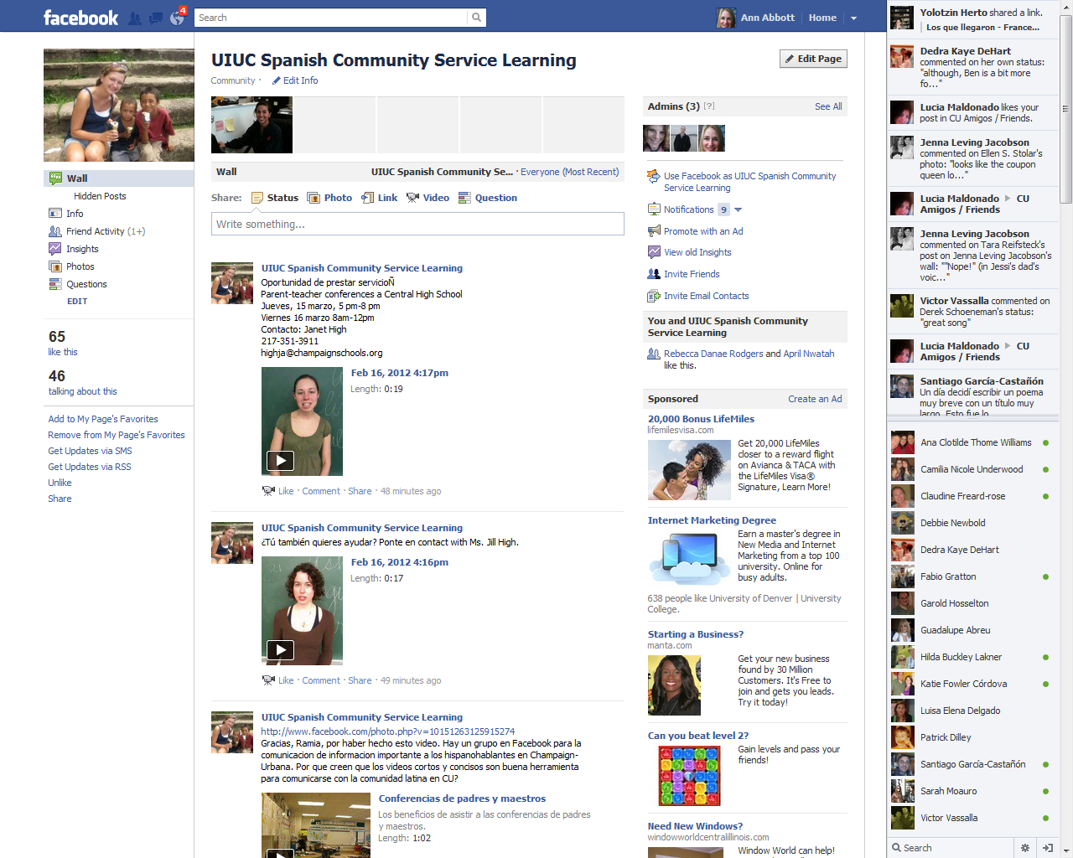This screenshot has height=858, width=1073.
Task: Click the chat sidebar Search field
Action: coord(951,848)
